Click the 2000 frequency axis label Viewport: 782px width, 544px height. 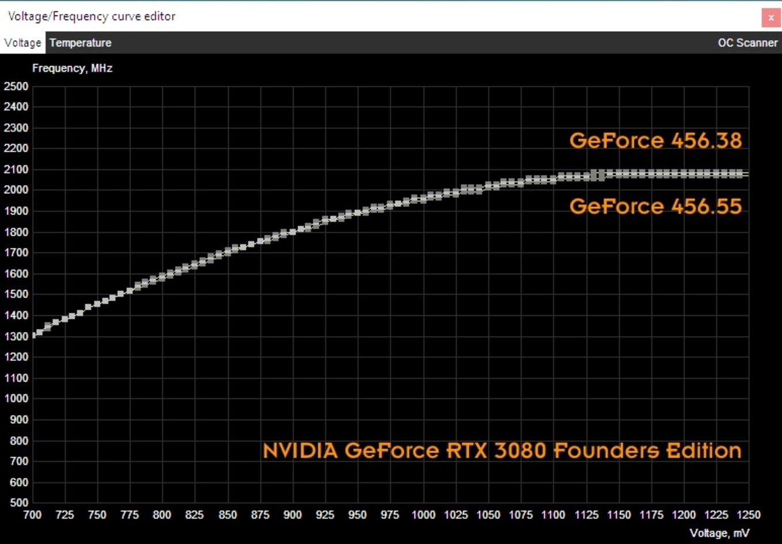[16, 190]
